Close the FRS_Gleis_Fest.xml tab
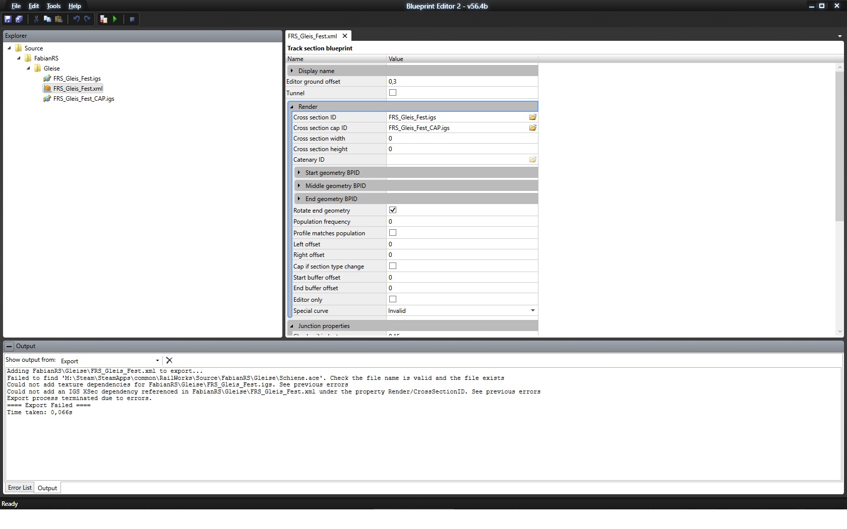The height and width of the screenshot is (529, 847). (x=345, y=36)
